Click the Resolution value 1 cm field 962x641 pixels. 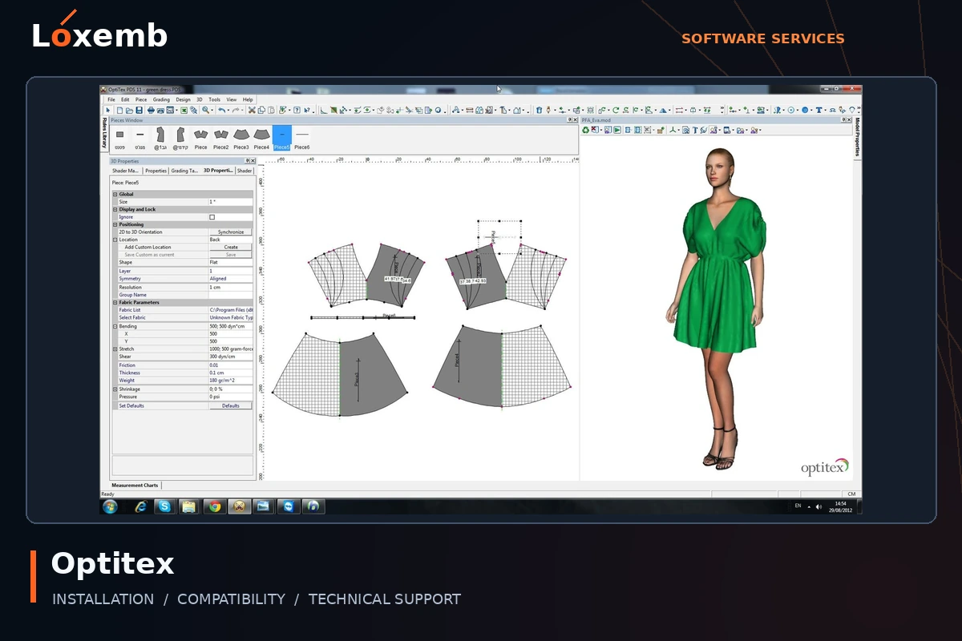click(231, 287)
